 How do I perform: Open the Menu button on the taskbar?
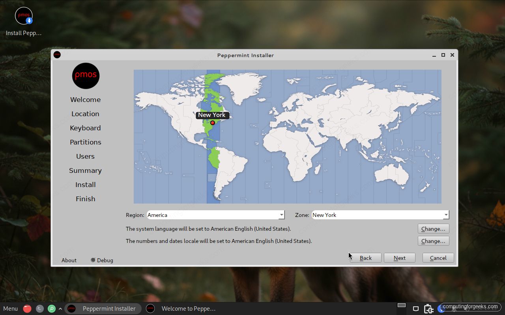click(x=11, y=309)
